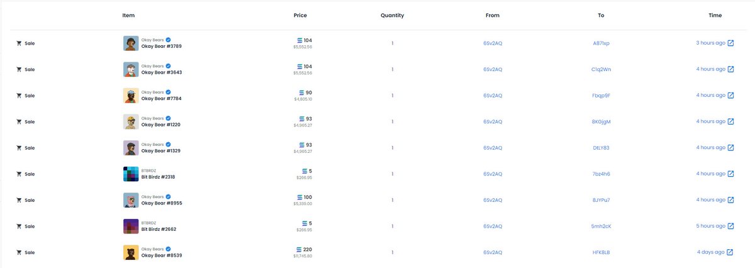Click the Item column header

pos(128,15)
